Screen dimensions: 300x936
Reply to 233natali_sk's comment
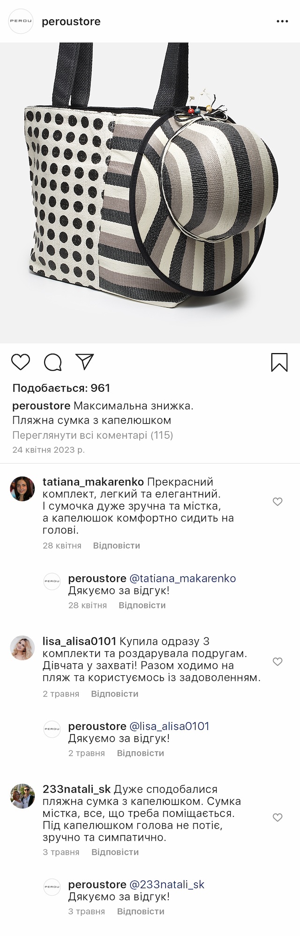click(x=115, y=852)
